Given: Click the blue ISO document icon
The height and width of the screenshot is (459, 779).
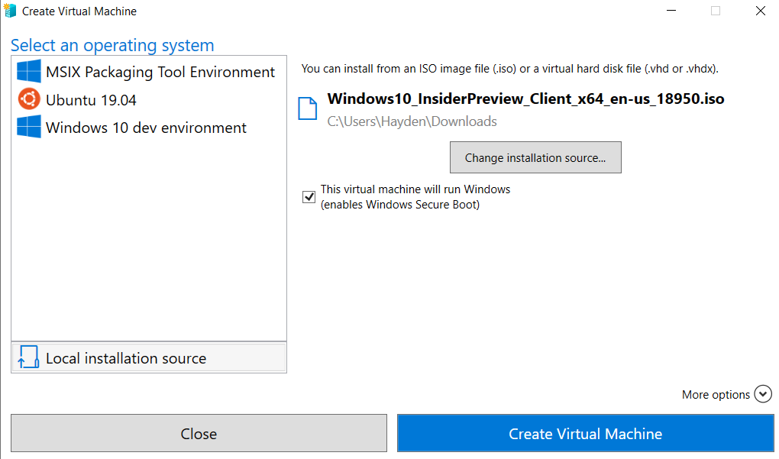Looking at the screenshot, I should [307, 108].
